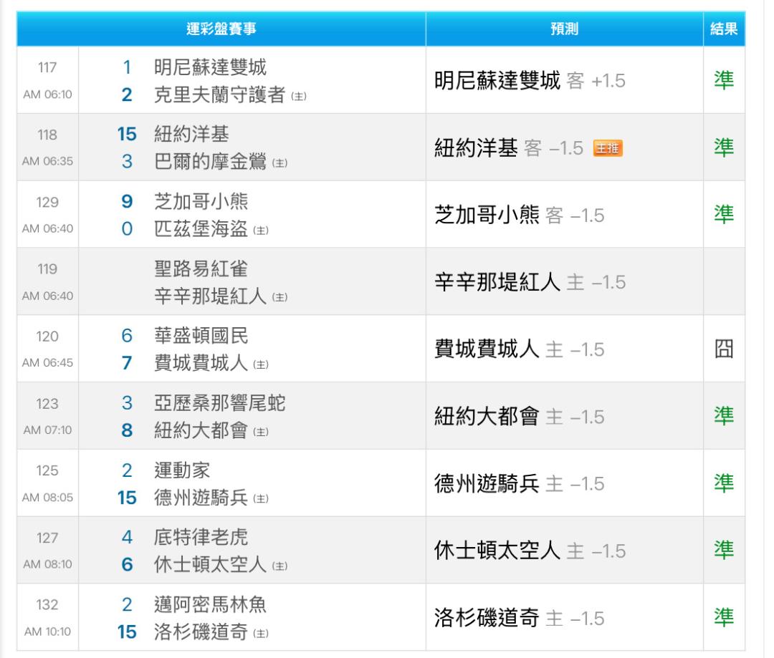Click the 洛杉磯道奇 score of 15
The image size is (774, 658).
pyautogui.click(x=127, y=632)
